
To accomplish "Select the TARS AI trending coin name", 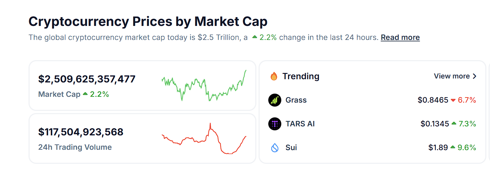I will tap(300, 124).
